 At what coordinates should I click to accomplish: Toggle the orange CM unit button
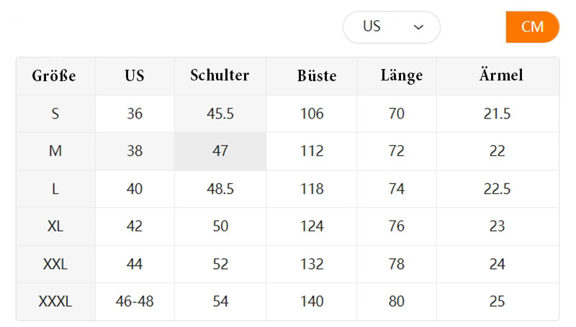[x=532, y=27]
